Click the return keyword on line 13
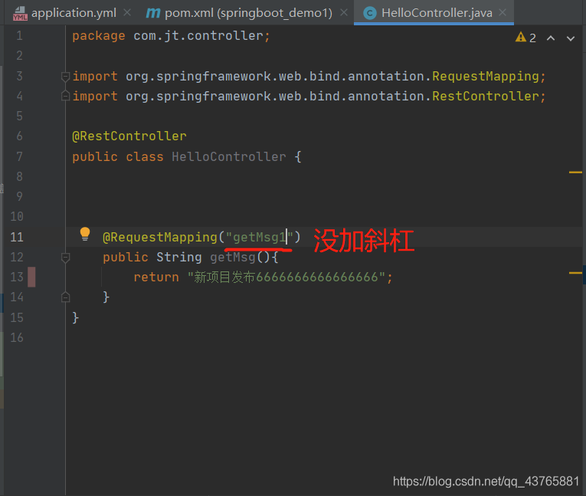586x496 pixels. 156,278
